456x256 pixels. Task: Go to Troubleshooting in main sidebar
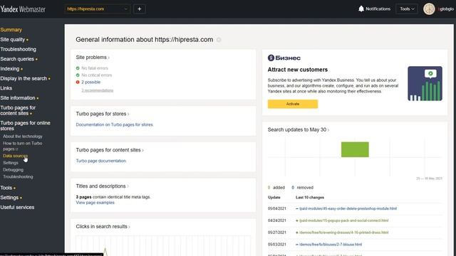coord(19,49)
